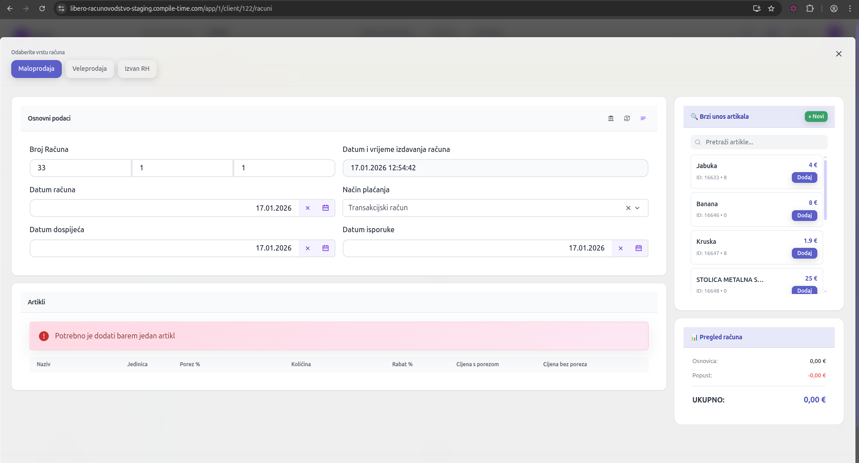
Task: Expand the Način plaćanja dropdown arrow
Action: pyautogui.click(x=638, y=208)
